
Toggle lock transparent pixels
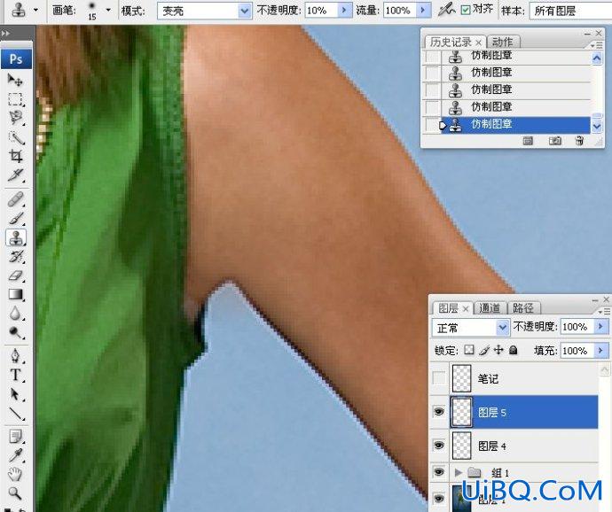coord(469,350)
